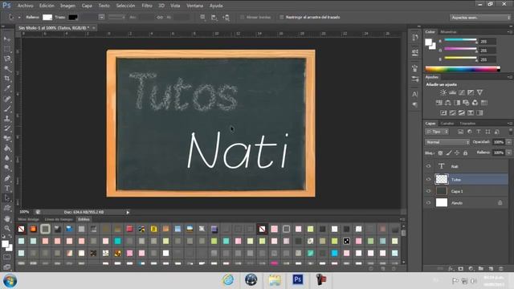Add an Invert adjustment
Screen dimensions: 514x289
coord(443,113)
